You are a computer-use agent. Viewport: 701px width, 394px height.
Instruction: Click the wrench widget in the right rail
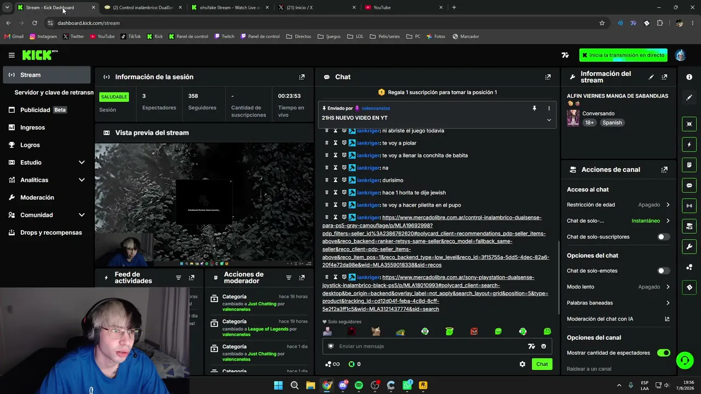pyautogui.click(x=689, y=247)
